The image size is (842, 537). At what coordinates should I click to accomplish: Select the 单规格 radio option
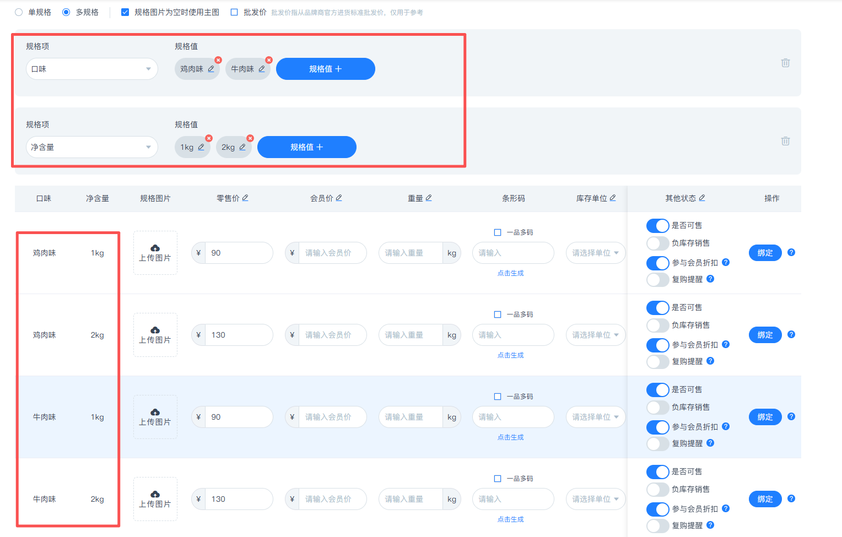[19, 12]
